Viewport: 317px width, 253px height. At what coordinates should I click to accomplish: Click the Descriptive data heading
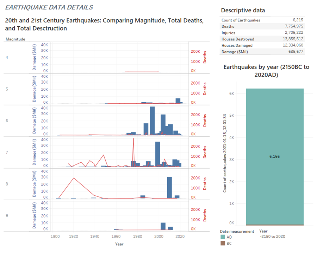click(243, 10)
